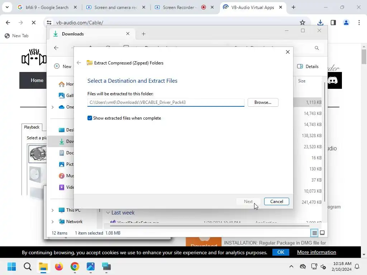
Task: Switch to Screen and camera recorder tab
Action: (x=116, y=7)
